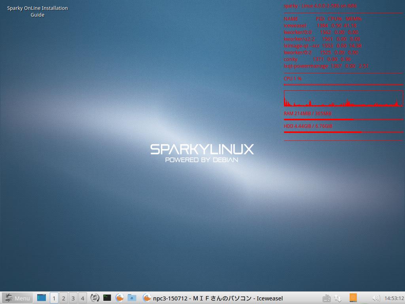Click the orange notes tray icon
This screenshot has width=405, height=304.
(x=353, y=298)
